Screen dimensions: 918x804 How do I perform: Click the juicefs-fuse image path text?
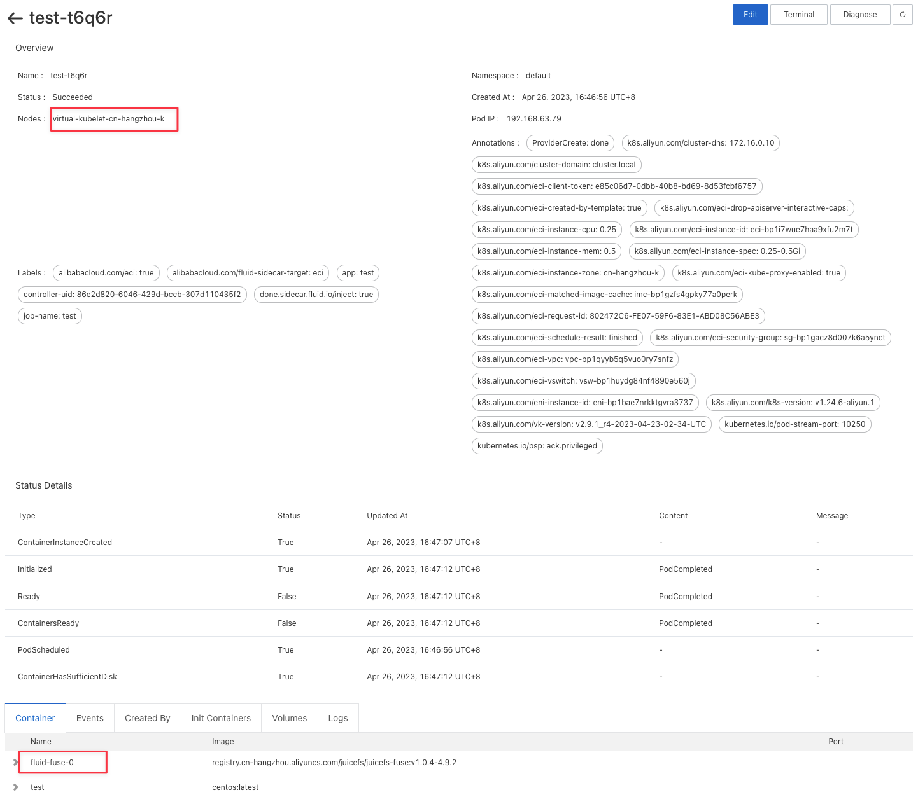pos(334,763)
